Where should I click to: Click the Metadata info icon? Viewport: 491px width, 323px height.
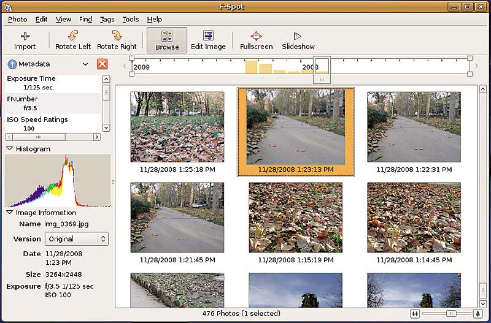(x=12, y=64)
